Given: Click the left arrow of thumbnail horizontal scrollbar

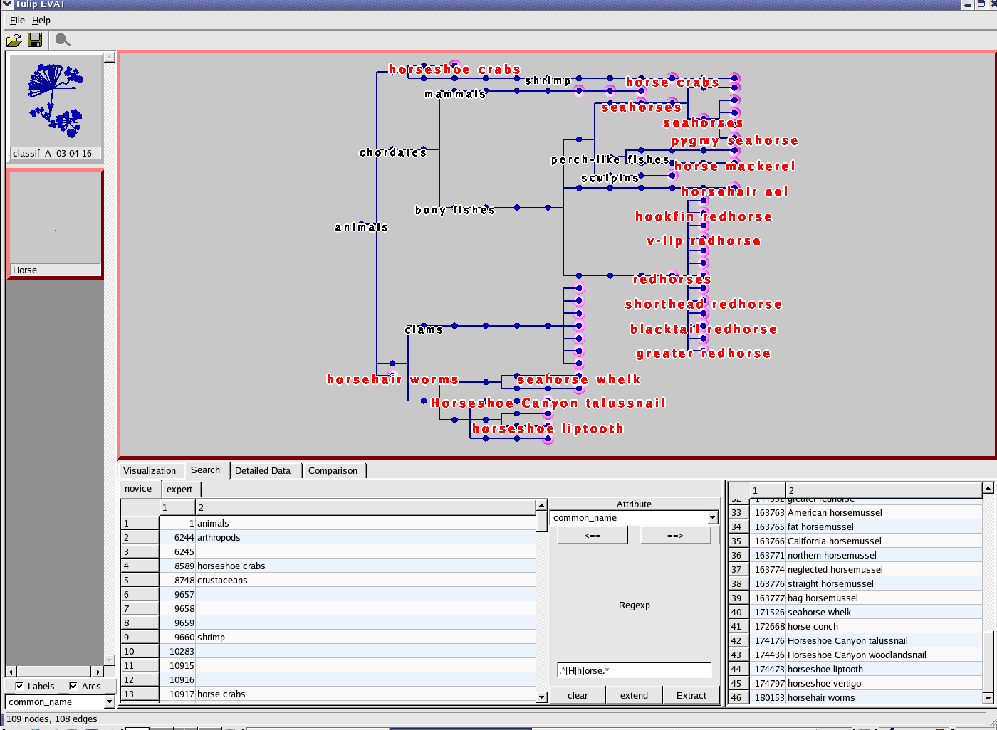Looking at the screenshot, I should click(x=11, y=671).
